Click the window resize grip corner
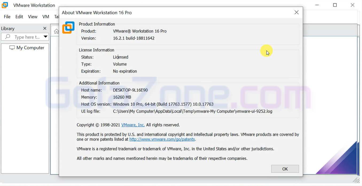The height and width of the screenshot is (186, 362). click(x=356, y=180)
